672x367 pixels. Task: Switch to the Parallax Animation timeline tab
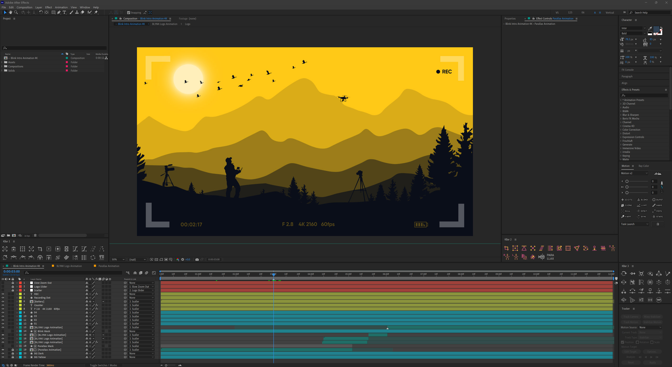pyautogui.click(x=108, y=266)
